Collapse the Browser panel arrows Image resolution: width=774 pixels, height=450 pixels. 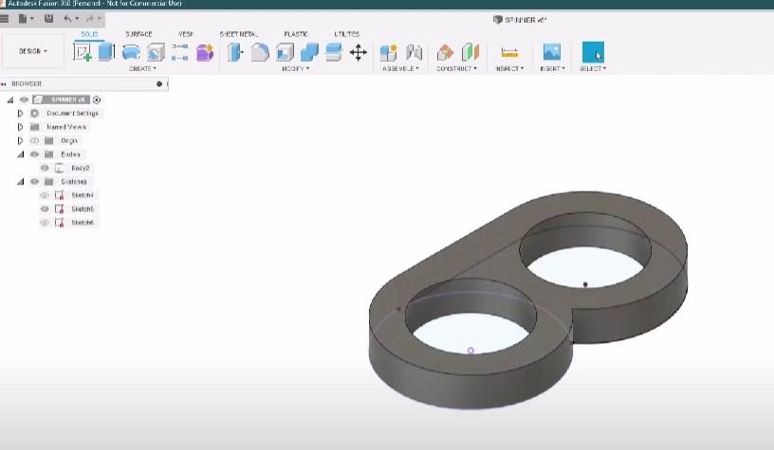pos(4,83)
